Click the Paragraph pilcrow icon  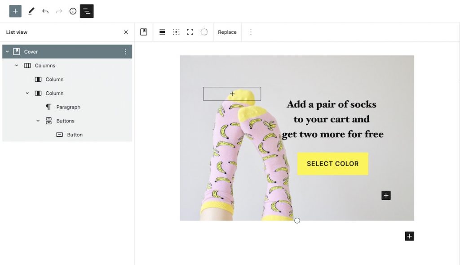click(49, 107)
